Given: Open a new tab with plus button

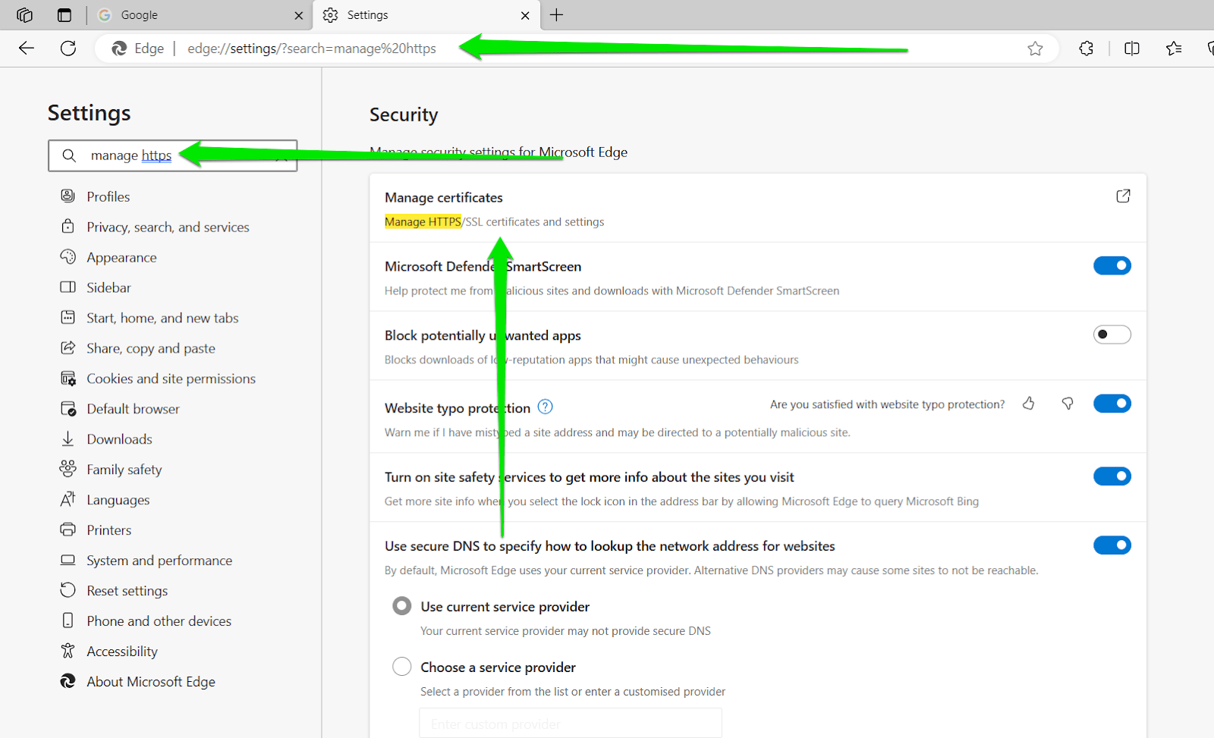Looking at the screenshot, I should (x=556, y=15).
